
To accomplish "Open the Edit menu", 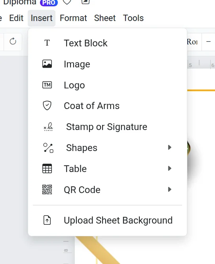I will (16, 18).
